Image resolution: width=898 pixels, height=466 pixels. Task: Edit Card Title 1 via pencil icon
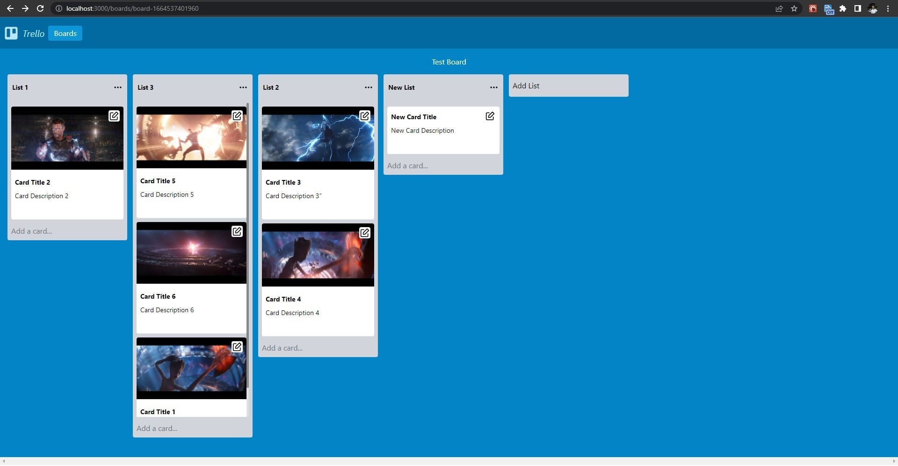pyautogui.click(x=237, y=347)
